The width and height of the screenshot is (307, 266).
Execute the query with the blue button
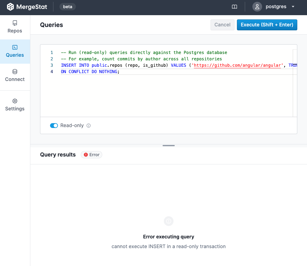pos(267,25)
